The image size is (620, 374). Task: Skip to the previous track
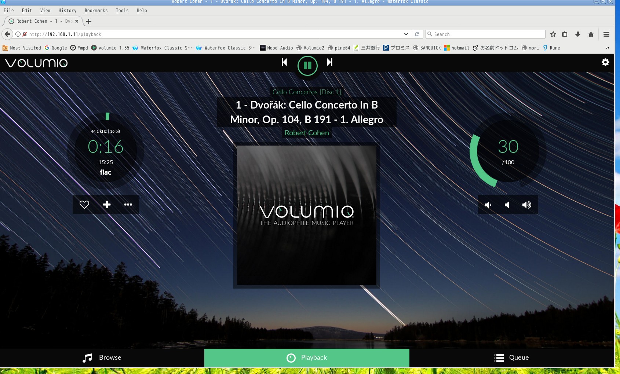284,62
